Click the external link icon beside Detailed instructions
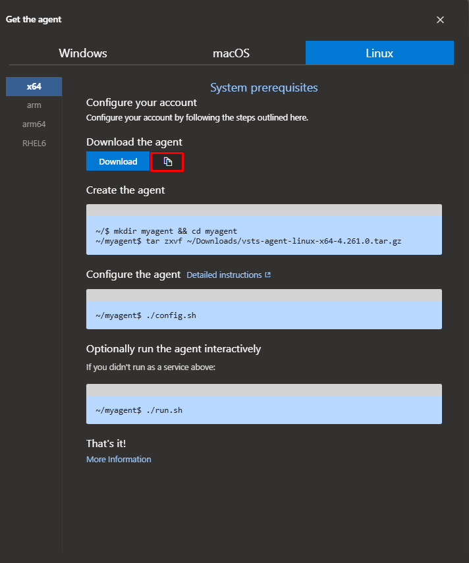 pos(267,275)
